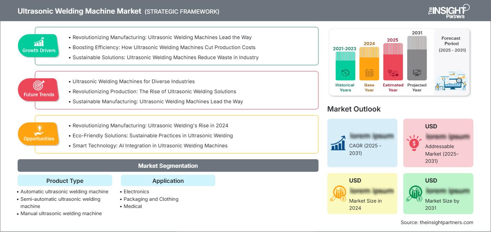491x232 pixels.
Task: Click the Future Trends target icon
Action: [x=39, y=86]
